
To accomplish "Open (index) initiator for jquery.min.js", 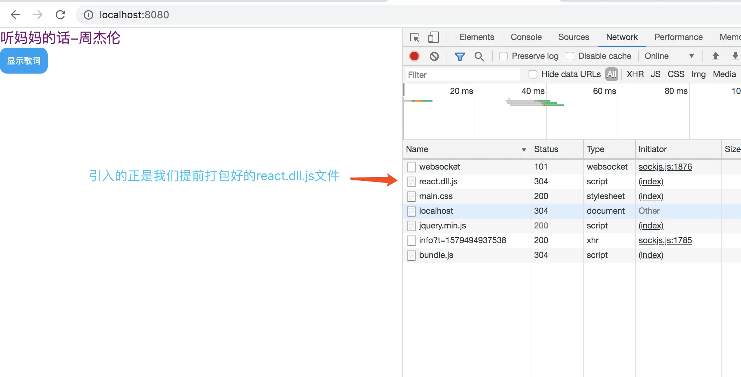I will [x=651, y=226].
